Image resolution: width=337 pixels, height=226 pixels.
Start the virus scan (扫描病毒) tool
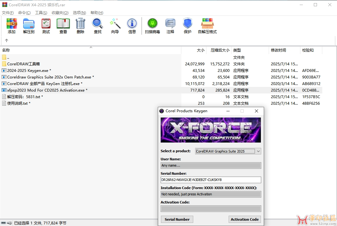coord(153,23)
